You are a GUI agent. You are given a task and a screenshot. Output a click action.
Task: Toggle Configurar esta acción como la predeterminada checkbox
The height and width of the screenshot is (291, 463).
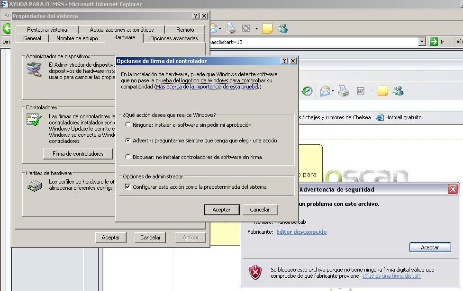(127, 186)
